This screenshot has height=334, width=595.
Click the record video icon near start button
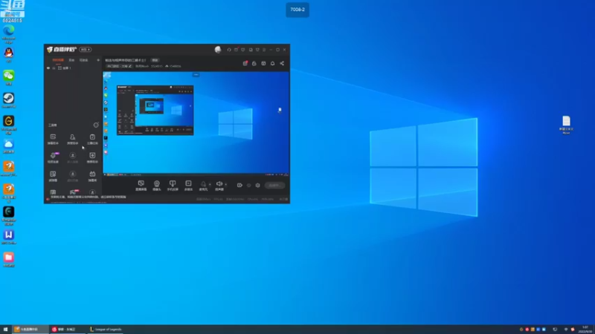tap(239, 185)
